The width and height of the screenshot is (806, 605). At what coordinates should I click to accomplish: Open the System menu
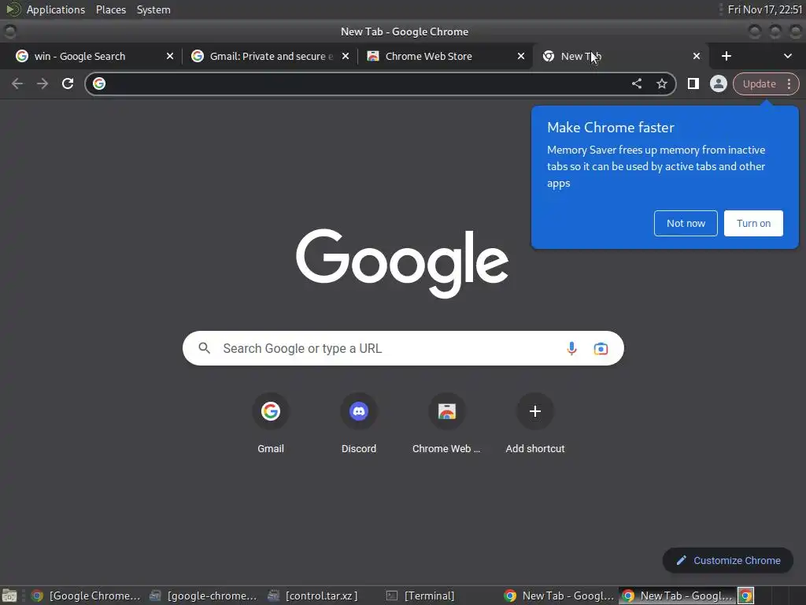pos(153,9)
